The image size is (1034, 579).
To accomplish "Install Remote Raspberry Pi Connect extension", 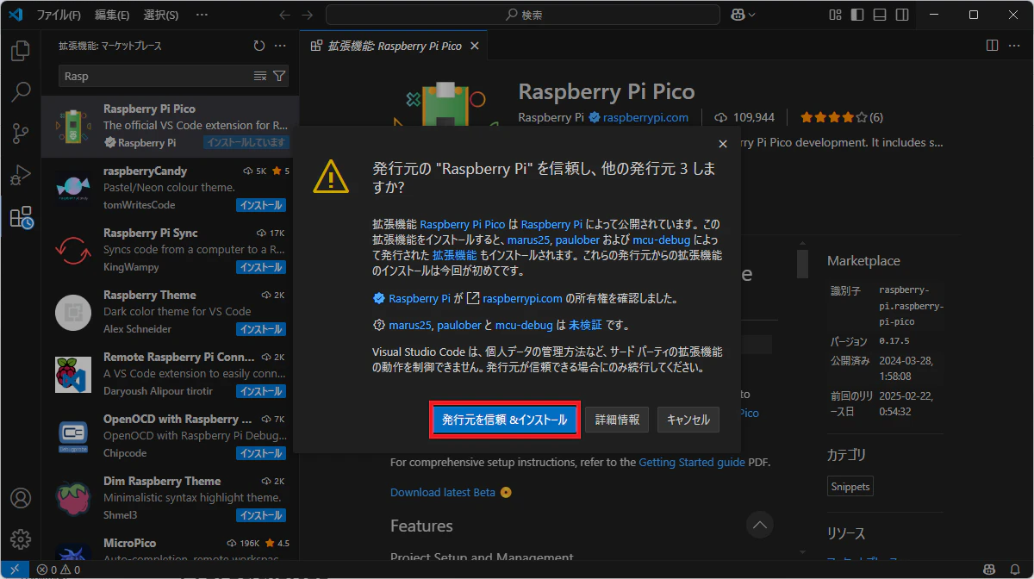I will pos(260,391).
